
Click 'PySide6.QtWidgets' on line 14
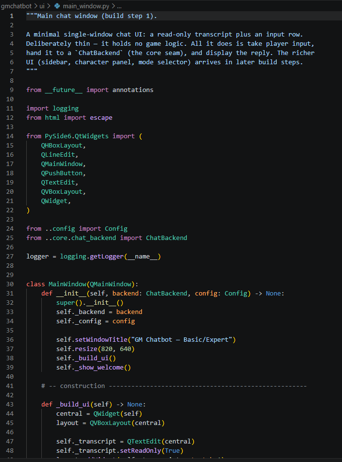click(76, 136)
